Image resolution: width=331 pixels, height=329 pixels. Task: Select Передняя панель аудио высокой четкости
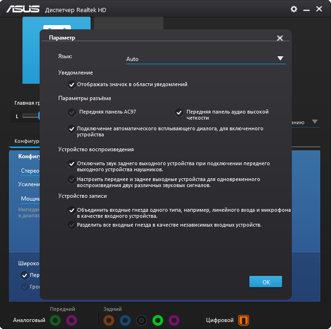click(179, 112)
